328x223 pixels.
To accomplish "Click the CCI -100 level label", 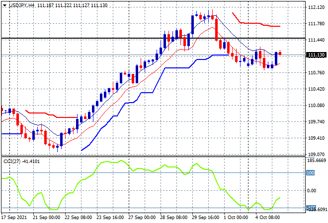I will coord(311,208).
